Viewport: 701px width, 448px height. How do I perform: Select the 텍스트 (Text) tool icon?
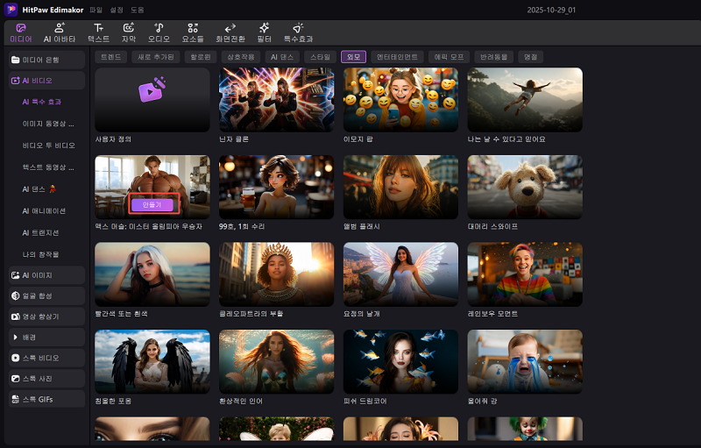[98, 32]
